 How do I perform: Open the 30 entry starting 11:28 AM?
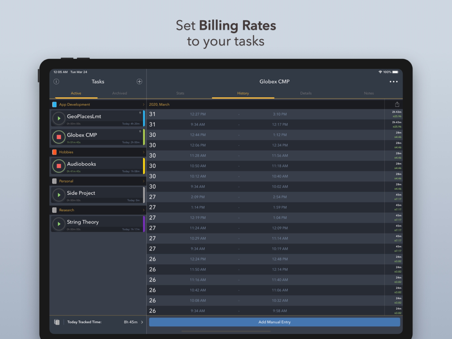point(274,155)
